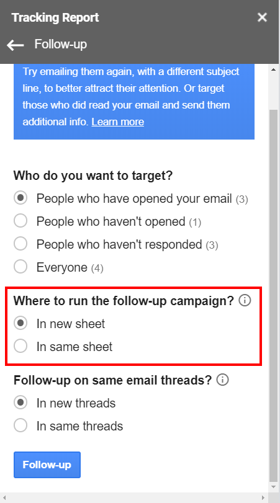
Task: Click the vertical scrollbar thumb
Action: 274,295
